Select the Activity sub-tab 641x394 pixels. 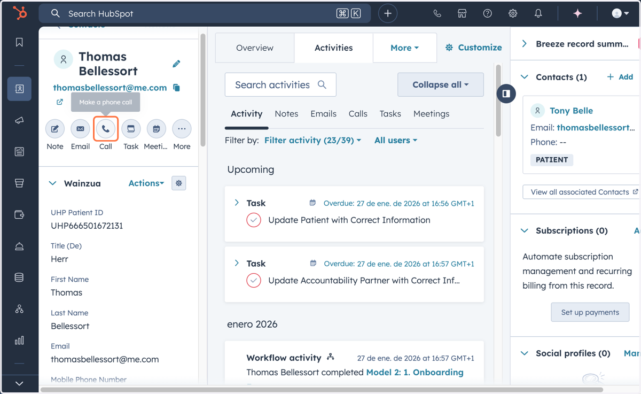(246, 114)
